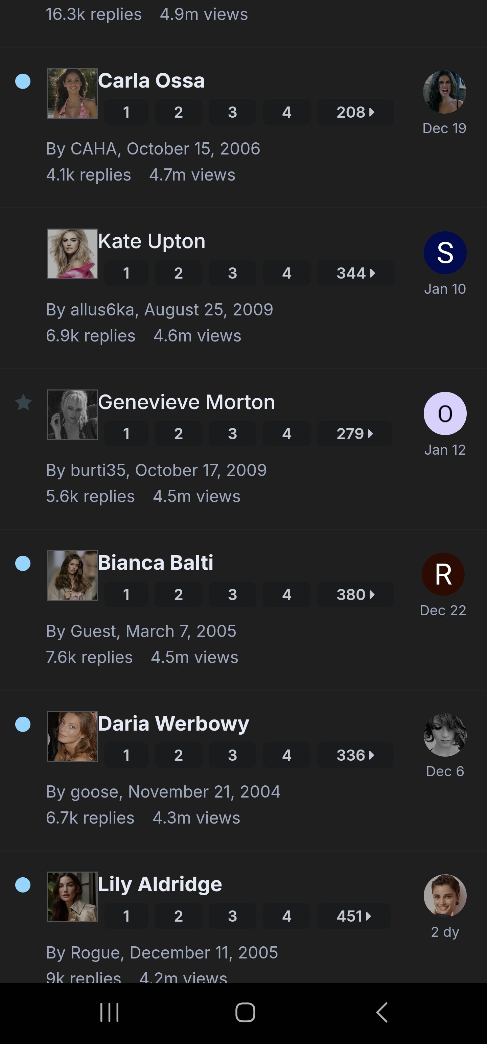Open the Daria Werbowy topic
This screenshot has height=1044, width=487.
tap(173, 723)
